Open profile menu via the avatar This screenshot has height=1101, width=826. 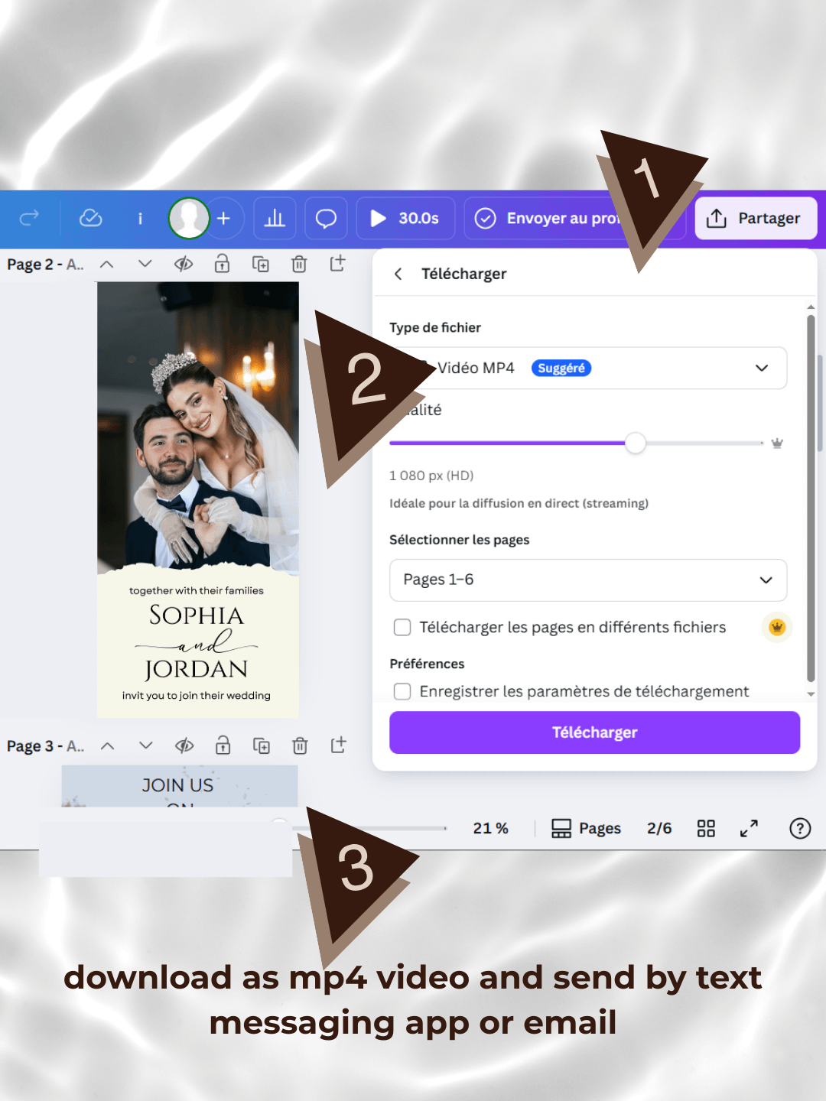[x=188, y=218]
